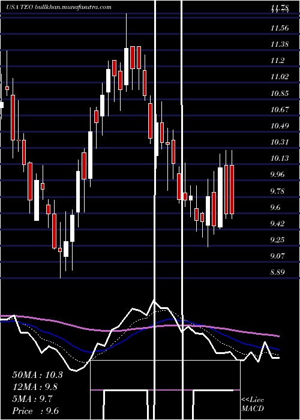Screen dimensions: 300x420
Task: Click the USA TEO bullkhan.munafasutra.com title text
Action: click(x=59, y=7)
